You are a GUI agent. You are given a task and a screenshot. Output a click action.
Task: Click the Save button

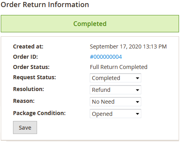pyautogui.click(x=25, y=128)
